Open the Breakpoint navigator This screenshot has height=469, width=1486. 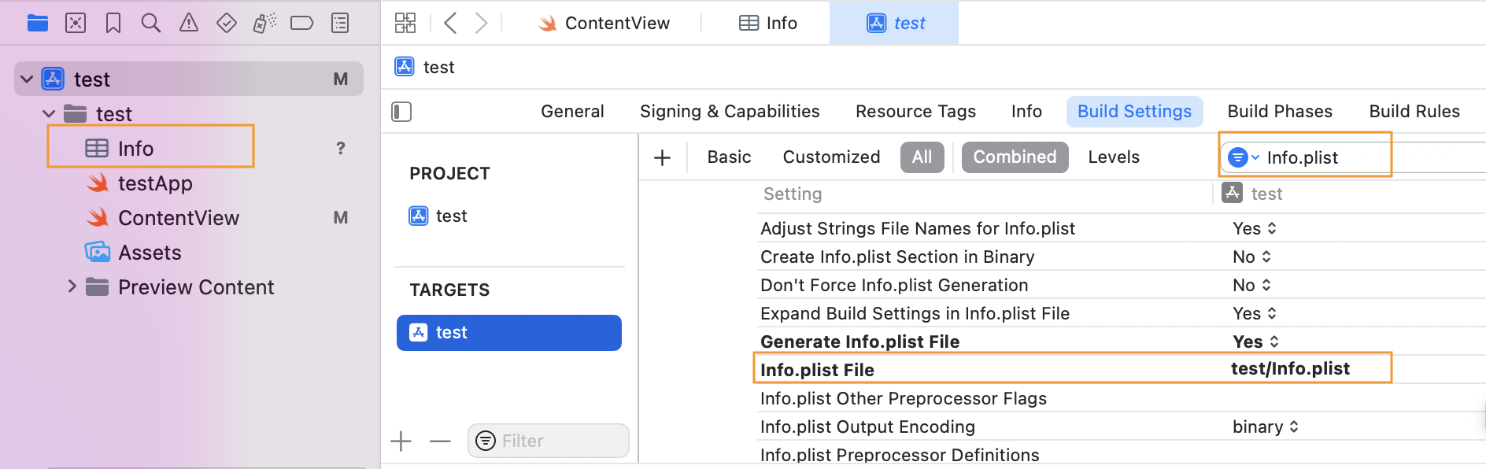[x=301, y=24]
